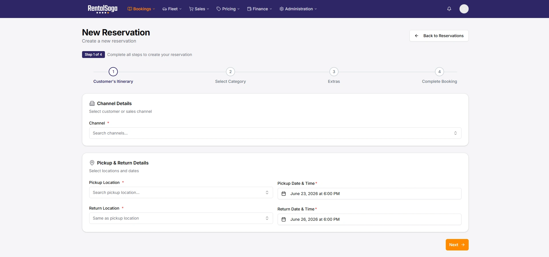The image size is (549, 257).
Task: Click the Extras step label
Action: coord(334,81)
